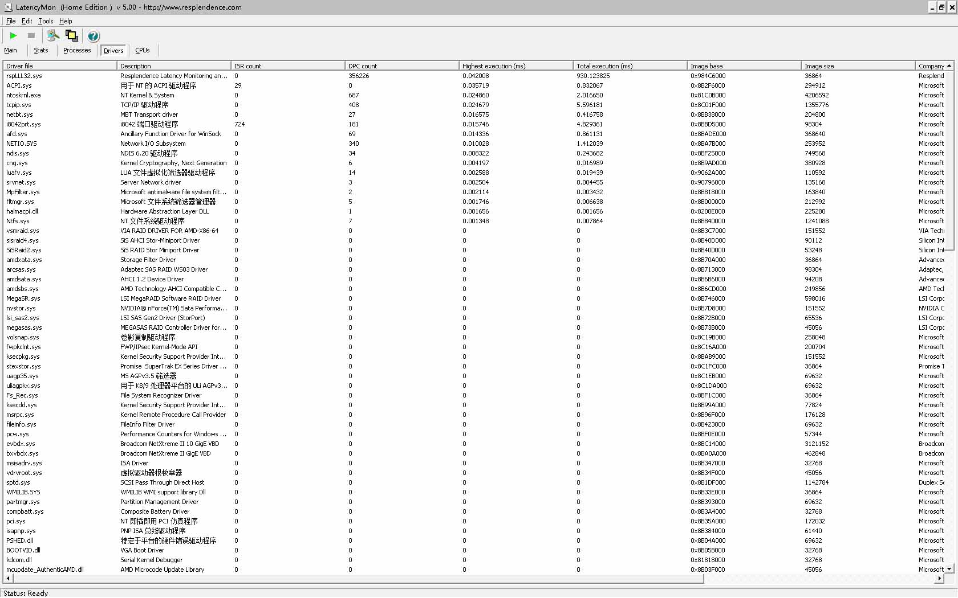Click the 'Serial Kernel Debugger' description

[x=151, y=560]
